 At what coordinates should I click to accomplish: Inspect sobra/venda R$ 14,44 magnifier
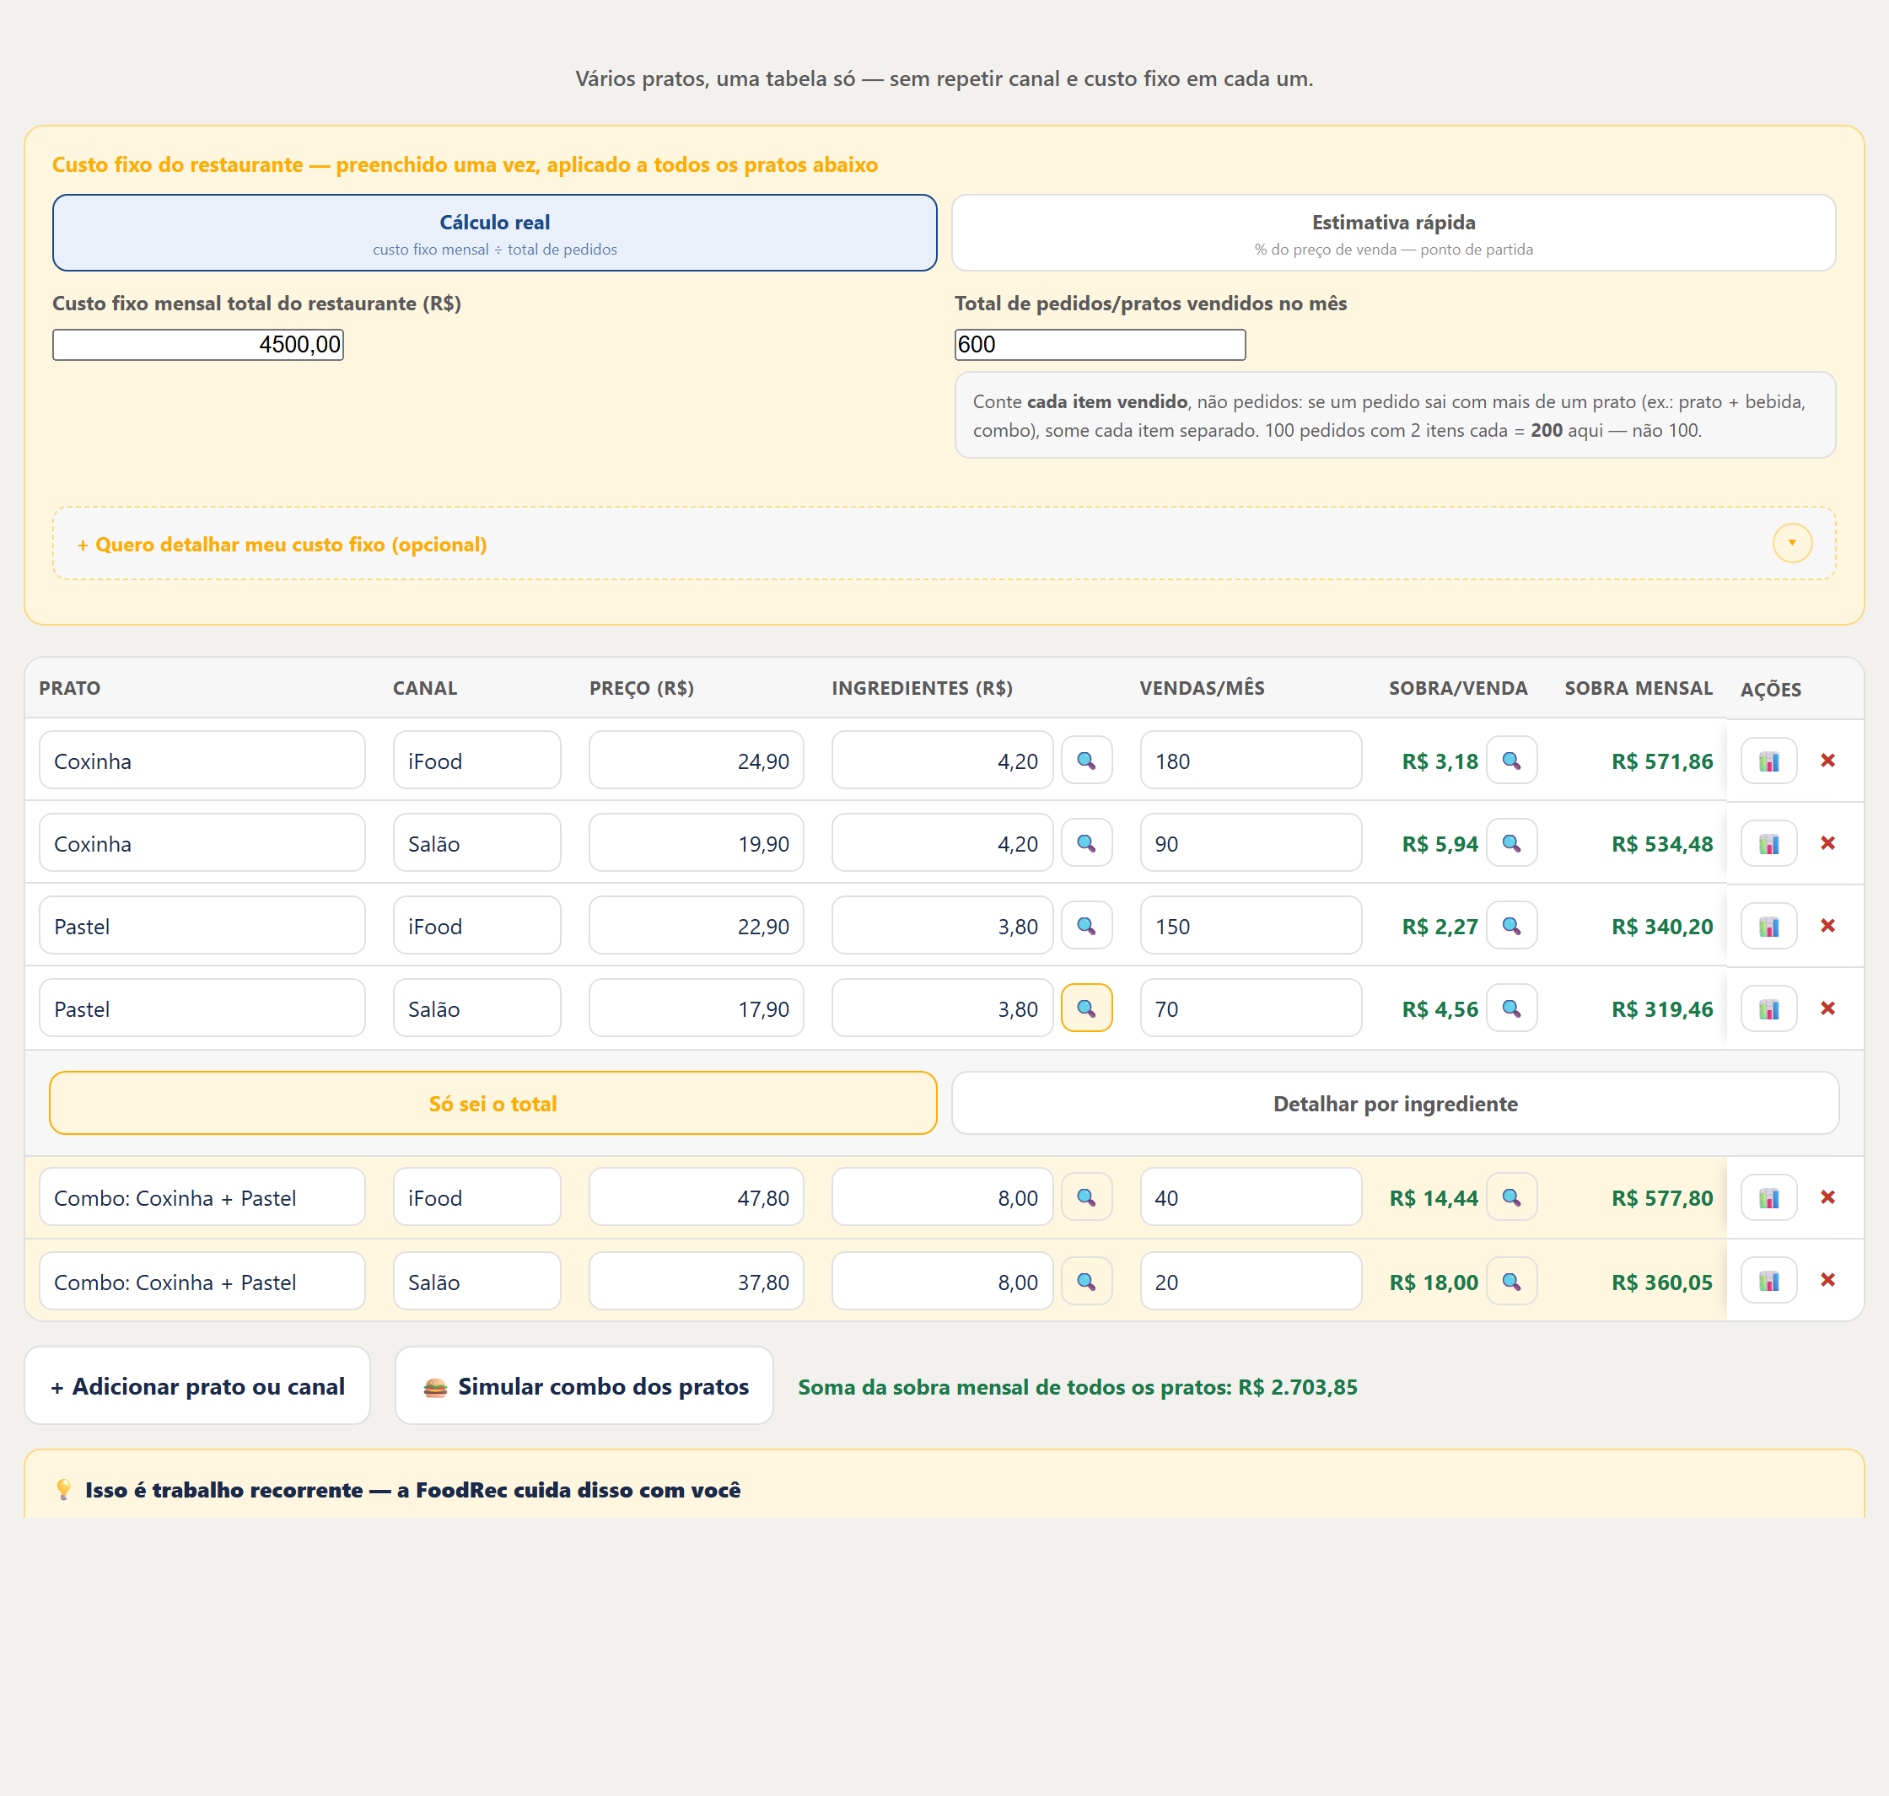1512,1196
